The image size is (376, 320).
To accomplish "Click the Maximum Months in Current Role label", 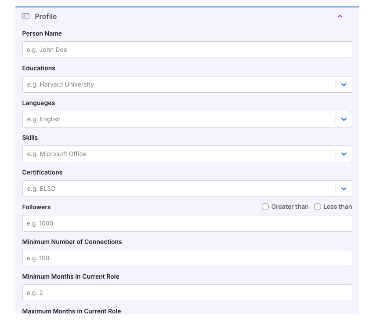I will coord(72,311).
